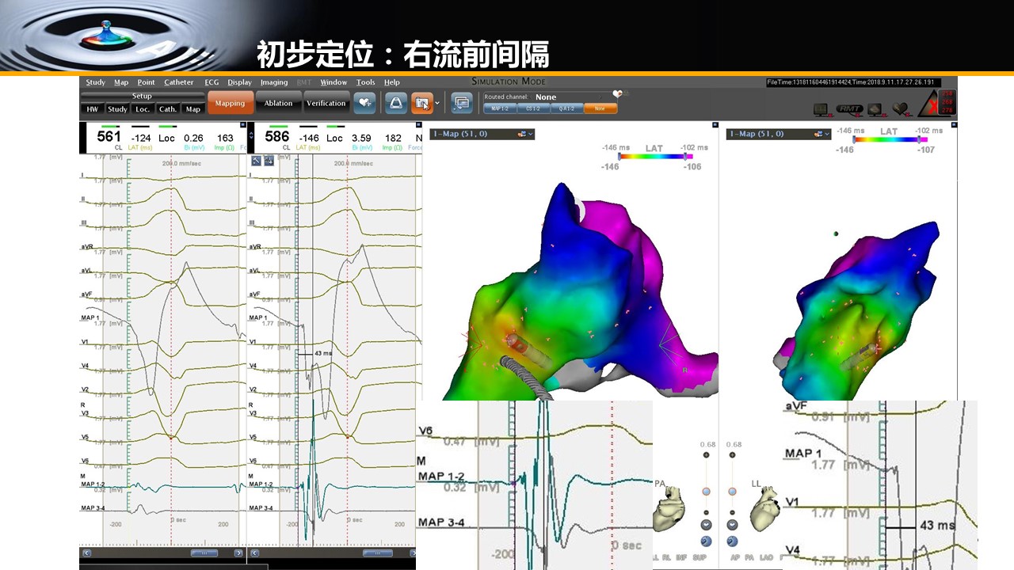This screenshot has width=1014, height=570.
Task: Toggle the right map view corner button
Action: tap(953, 125)
